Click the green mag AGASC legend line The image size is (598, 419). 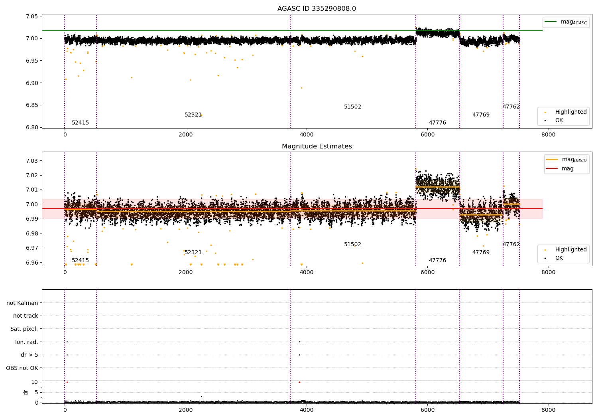(x=551, y=22)
